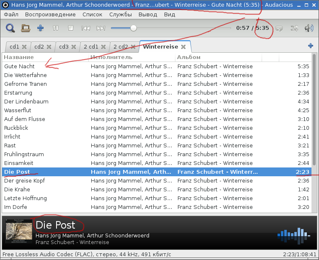Click the 0:57 / 5:35 time display
This screenshot has height=260, width=319.
(x=252, y=28)
